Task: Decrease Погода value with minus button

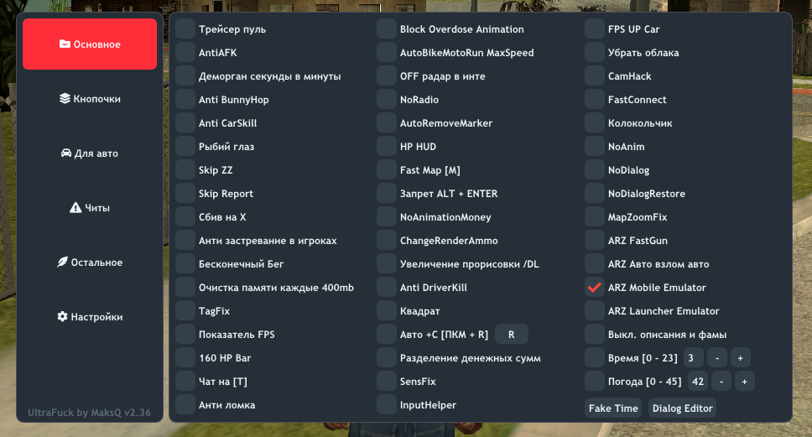Action: tap(721, 382)
